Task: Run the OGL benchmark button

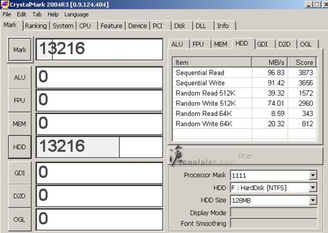Action: coord(19,219)
